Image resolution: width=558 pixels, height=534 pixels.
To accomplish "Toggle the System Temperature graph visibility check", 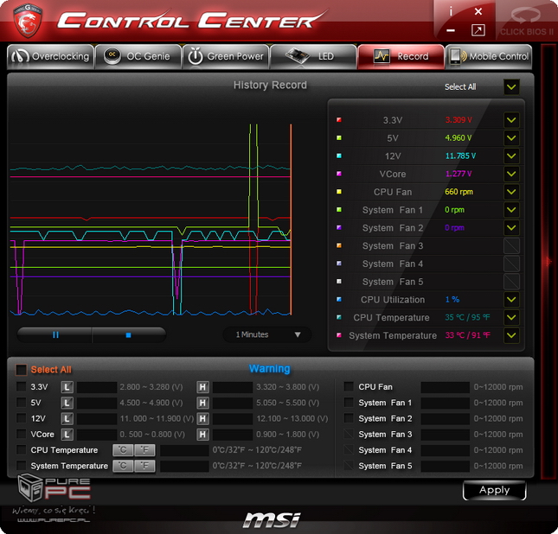I will (511, 335).
